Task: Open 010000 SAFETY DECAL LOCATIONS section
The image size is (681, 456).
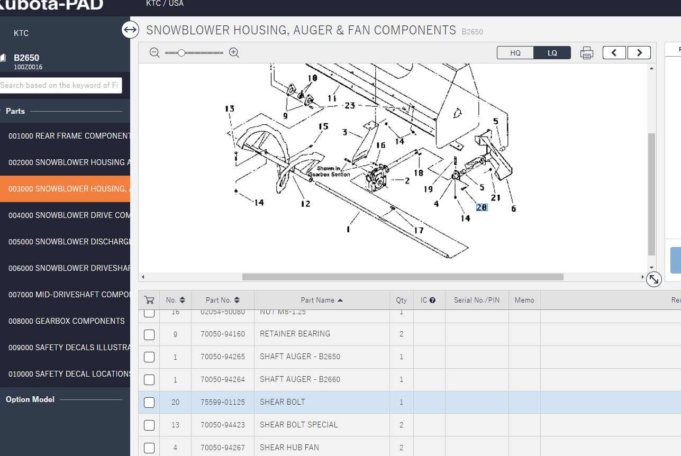Action: 65,374
